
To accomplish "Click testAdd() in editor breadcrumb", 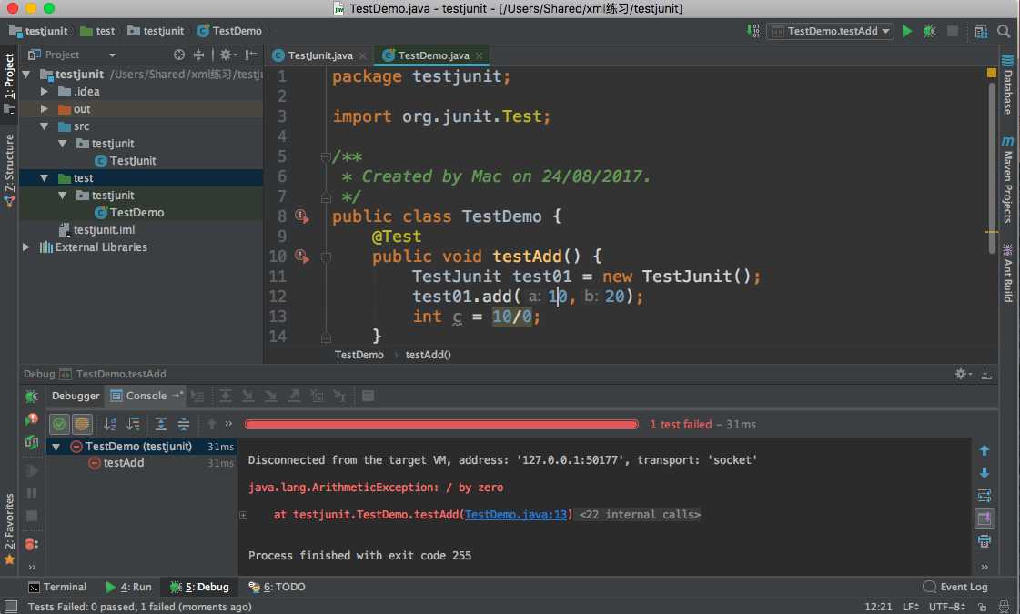I will [428, 355].
